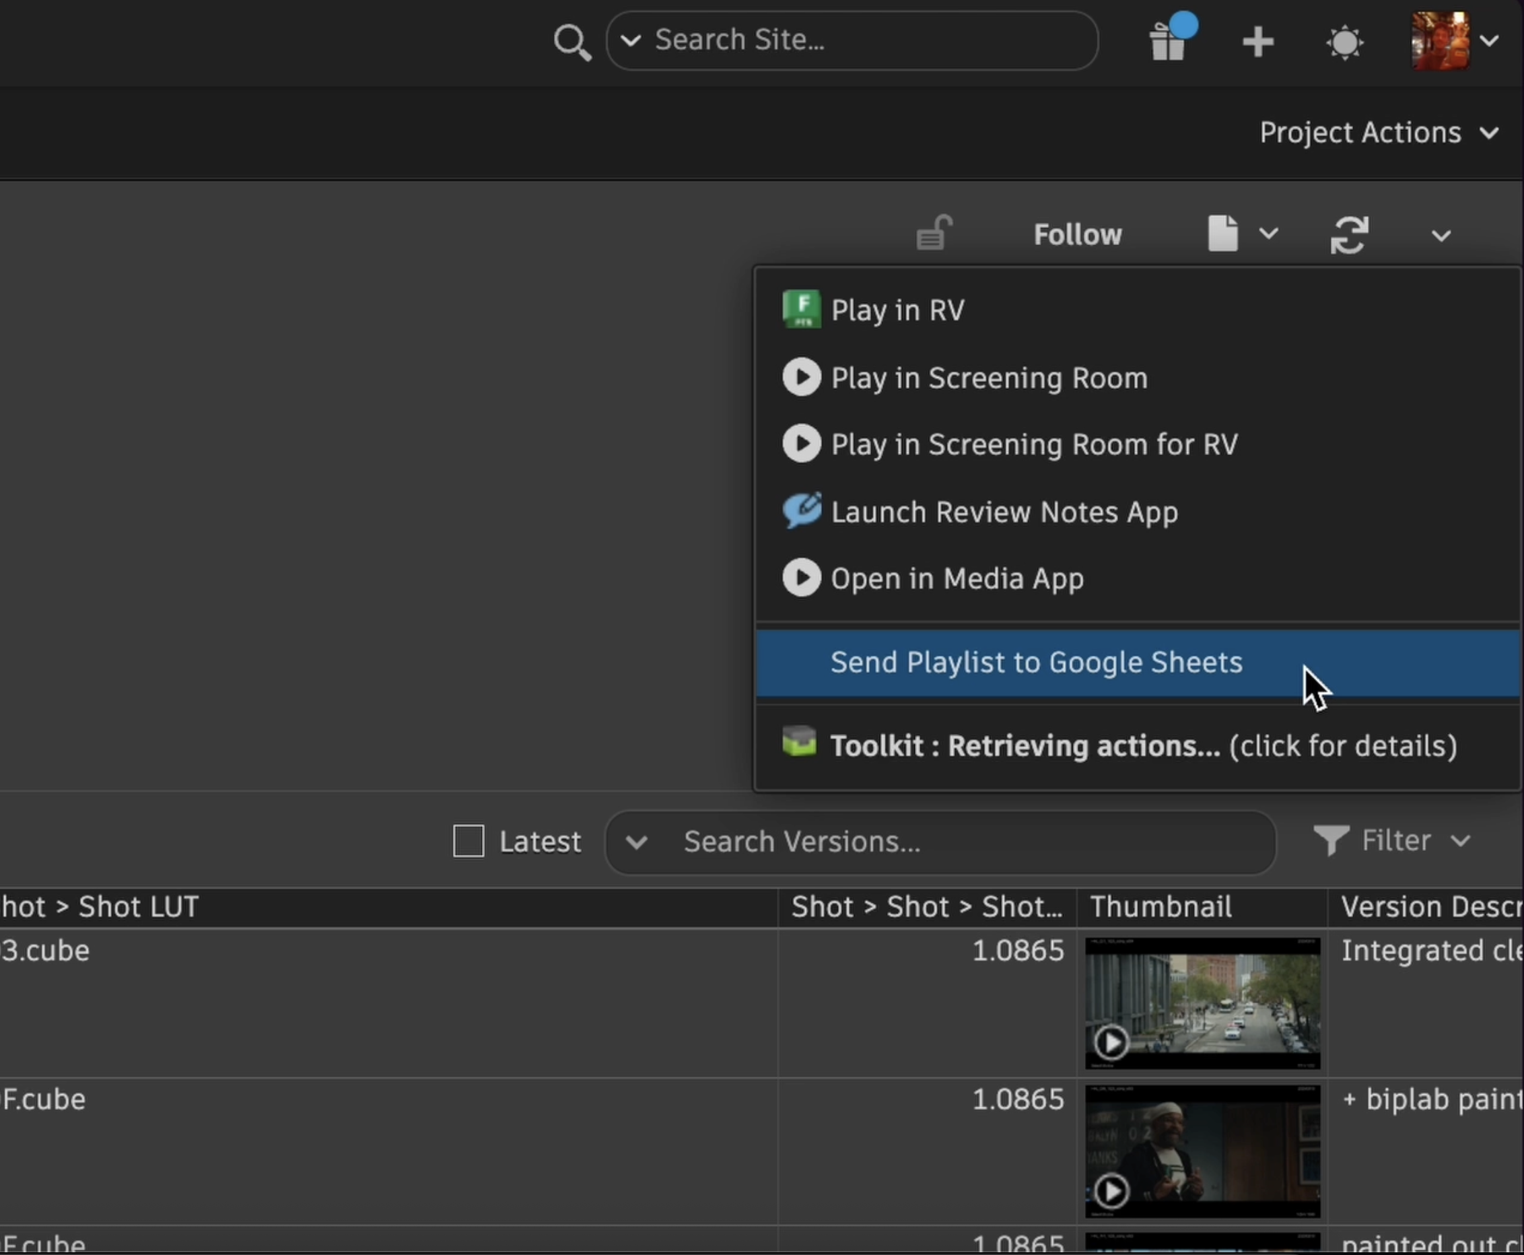Expand the Project Actions dropdown
Image resolution: width=1524 pixels, height=1255 pixels.
click(x=1378, y=133)
